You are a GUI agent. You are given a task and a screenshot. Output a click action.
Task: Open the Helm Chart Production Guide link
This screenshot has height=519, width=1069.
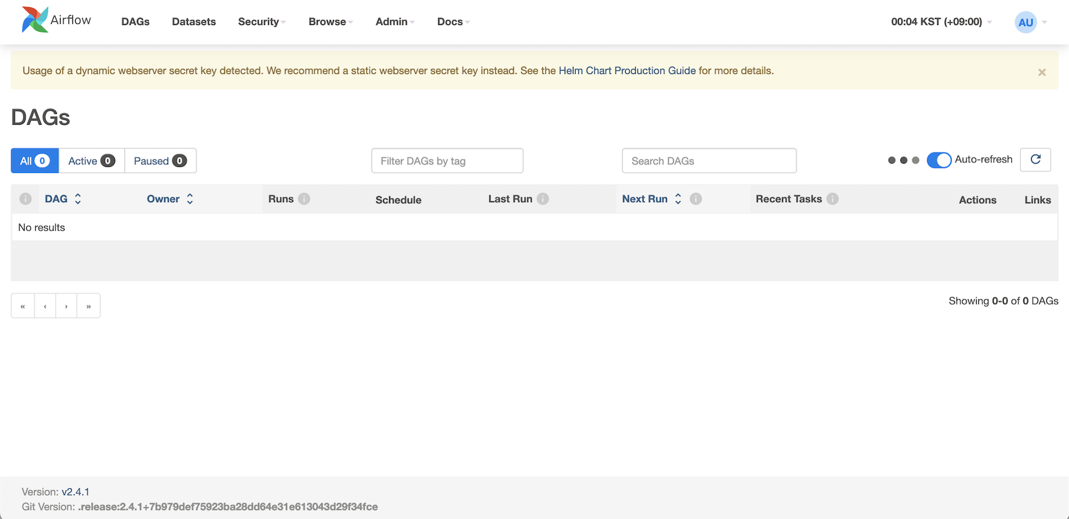(x=627, y=71)
